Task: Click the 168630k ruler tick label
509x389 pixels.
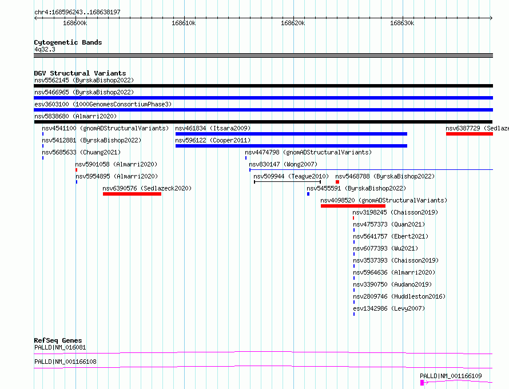Action: (402, 23)
